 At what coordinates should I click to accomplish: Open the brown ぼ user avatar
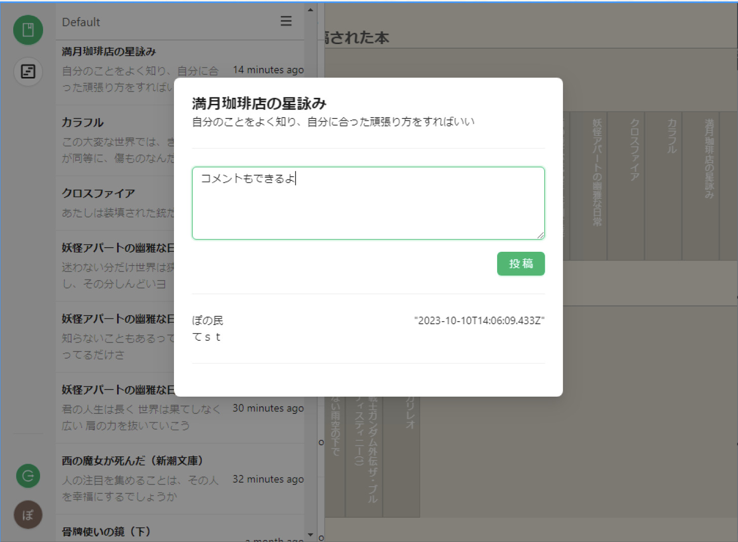(28, 515)
